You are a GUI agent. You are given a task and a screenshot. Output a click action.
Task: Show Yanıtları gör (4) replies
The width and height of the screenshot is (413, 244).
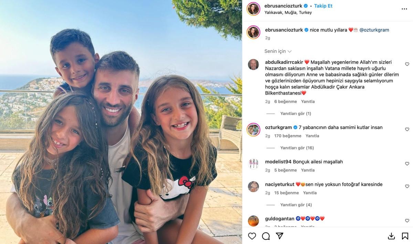click(x=296, y=205)
